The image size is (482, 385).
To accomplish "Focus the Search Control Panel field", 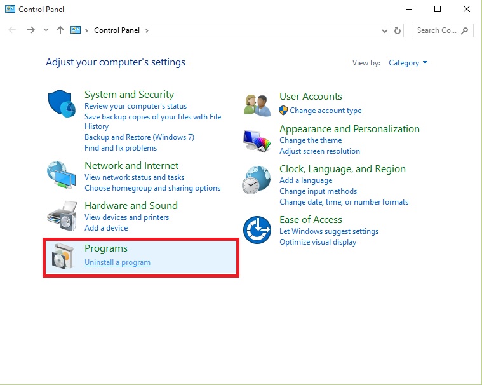I will point(443,30).
